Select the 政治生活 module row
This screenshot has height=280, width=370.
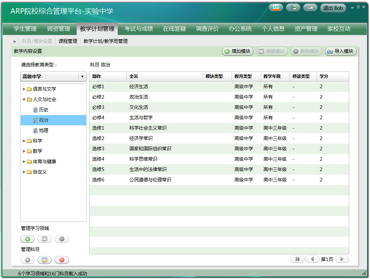(219, 97)
